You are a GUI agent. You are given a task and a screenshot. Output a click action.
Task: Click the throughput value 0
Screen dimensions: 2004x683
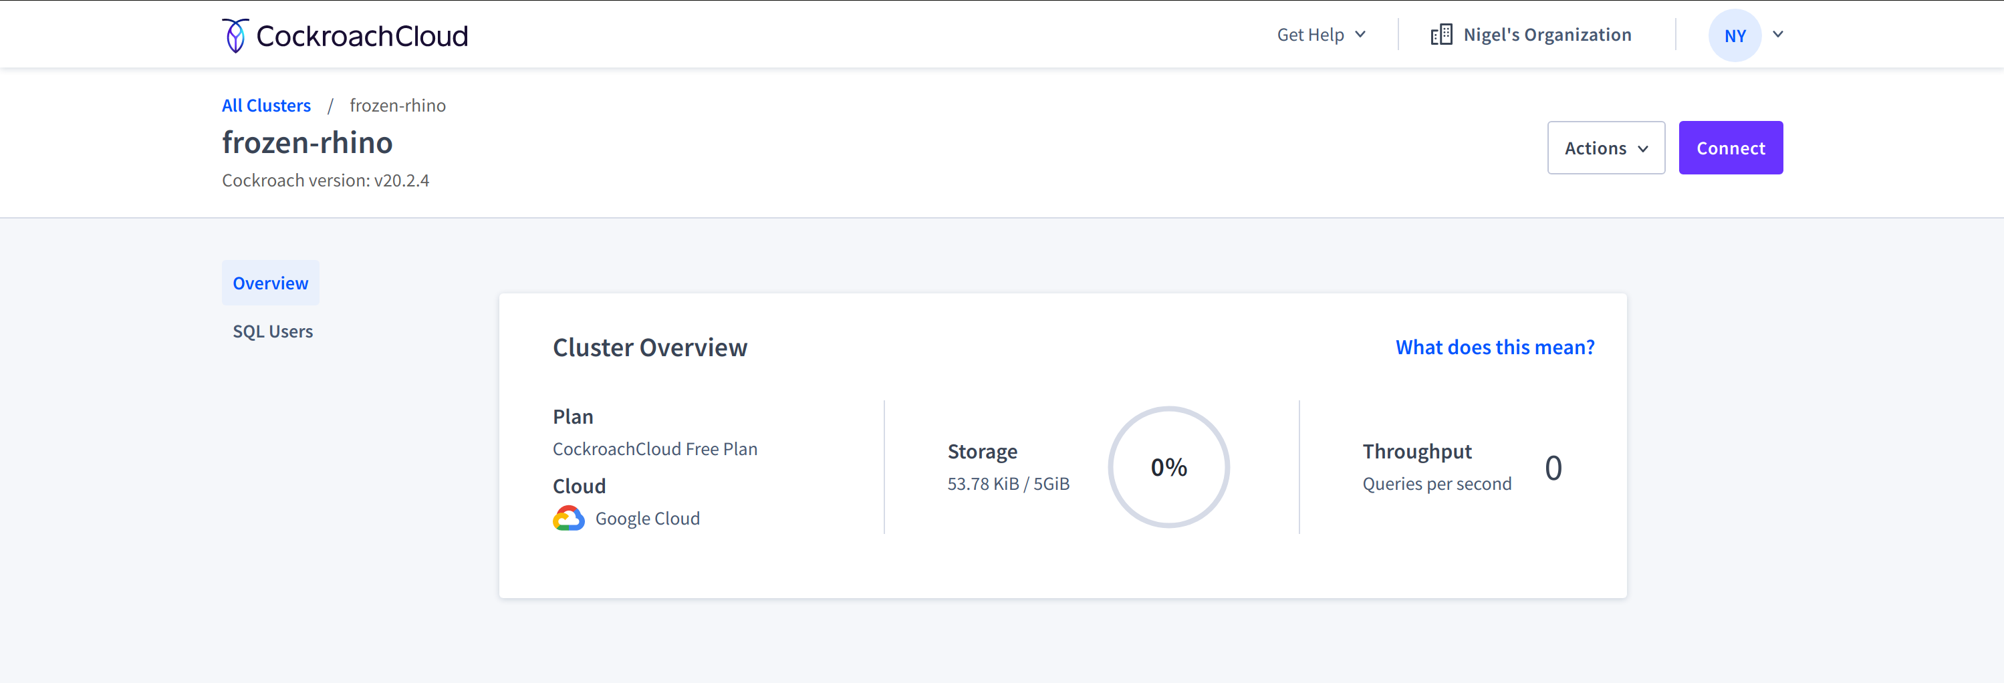pyautogui.click(x=1553, y=468)
